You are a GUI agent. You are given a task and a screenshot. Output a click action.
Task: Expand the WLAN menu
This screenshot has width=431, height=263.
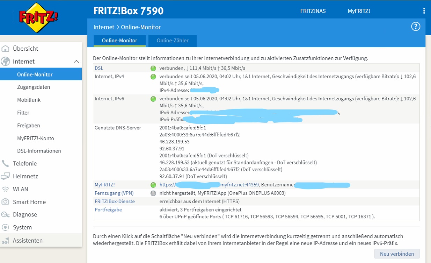point(21,189)
